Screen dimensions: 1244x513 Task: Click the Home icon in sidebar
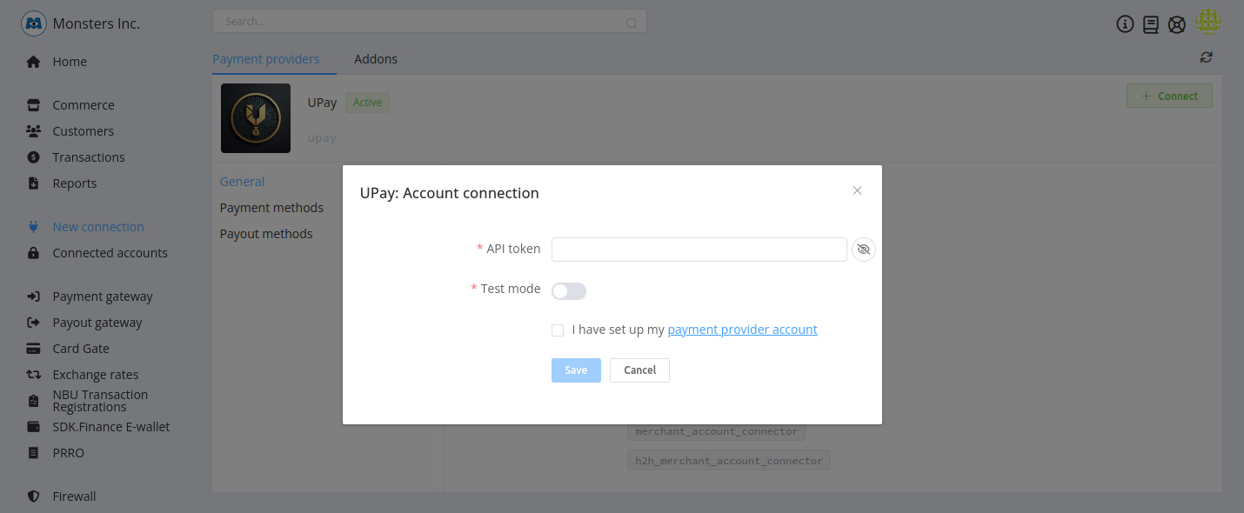(x=34, y=62)
